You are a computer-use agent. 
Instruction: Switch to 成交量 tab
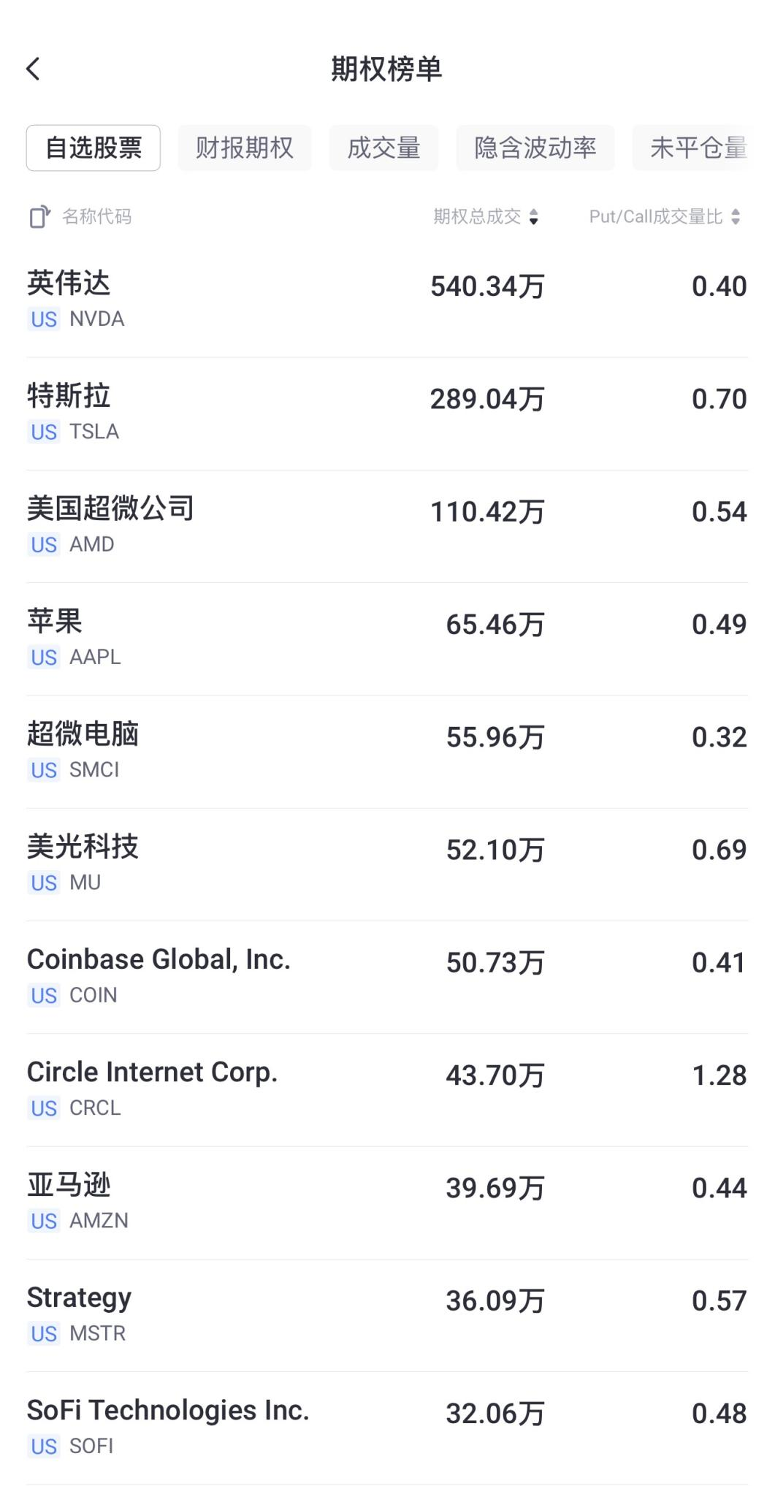[383, 148]
